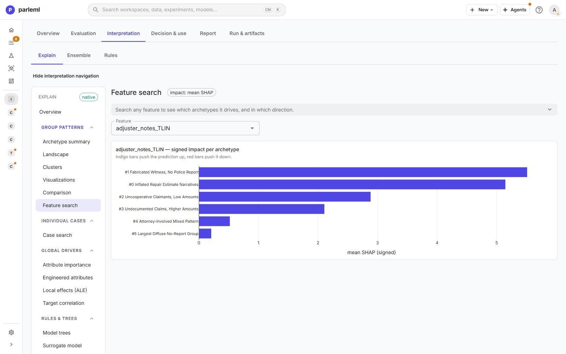Click the #1 Fabricated Witness bar in chart
566x354 pixels.
[363, 172]
